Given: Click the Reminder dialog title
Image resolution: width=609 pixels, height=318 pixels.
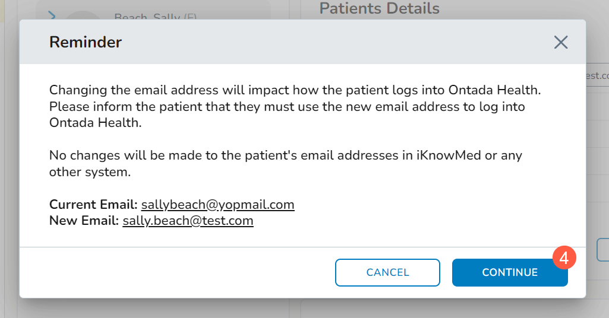Looking at the screenshot, I should (86, 42).
